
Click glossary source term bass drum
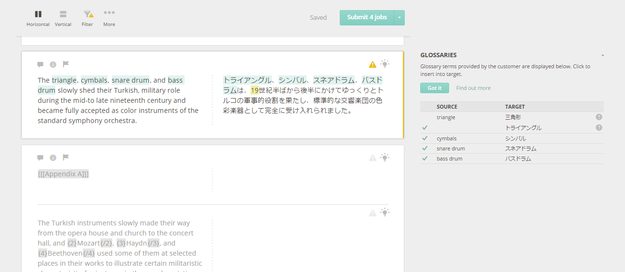(x=449, y=159)
